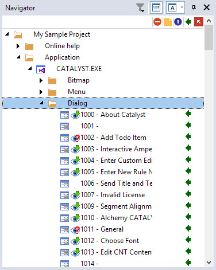The image size is (216, 270).
Task: Click the yellow note page icon
Action: (x=168, y=22)
